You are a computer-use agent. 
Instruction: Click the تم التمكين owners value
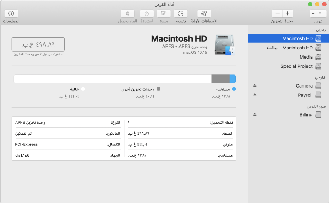click(x=23, y=133)
